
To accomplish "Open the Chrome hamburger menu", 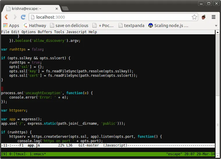I will (213, 17).
